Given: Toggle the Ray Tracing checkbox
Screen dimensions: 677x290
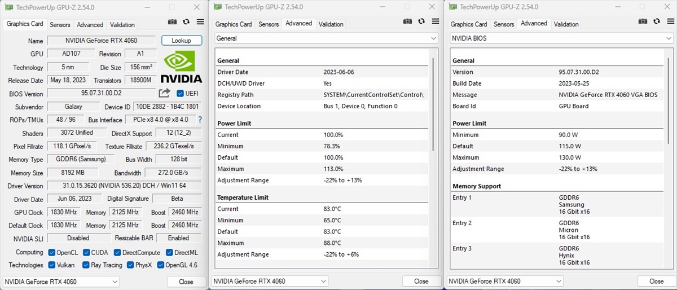Looking at the screenshot, I should 86,265.
